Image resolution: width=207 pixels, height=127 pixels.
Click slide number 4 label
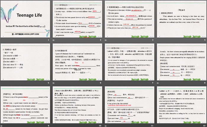point(204,40)
